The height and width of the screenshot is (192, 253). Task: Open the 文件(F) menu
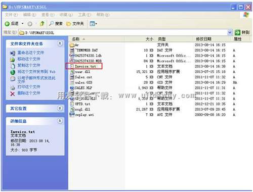pyautogui.click(x=11, y=15)
